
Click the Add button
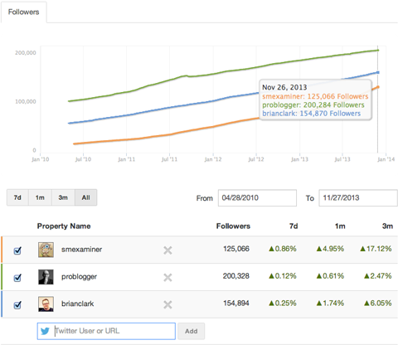coord(192,331)
